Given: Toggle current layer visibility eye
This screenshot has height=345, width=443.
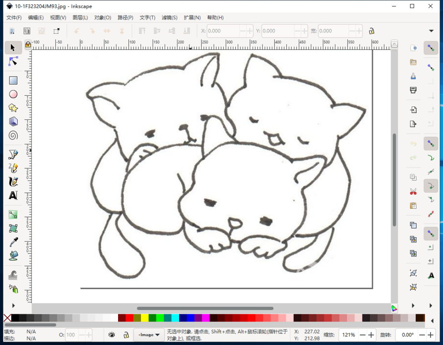Looking at the screenshot, I should click(x=112, y=335).
